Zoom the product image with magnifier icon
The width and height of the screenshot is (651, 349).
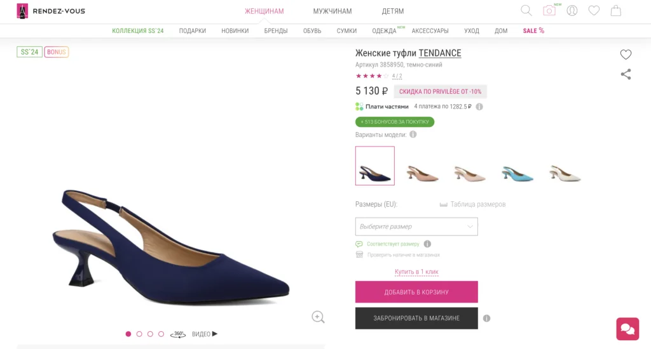click(x=318, y=317)
